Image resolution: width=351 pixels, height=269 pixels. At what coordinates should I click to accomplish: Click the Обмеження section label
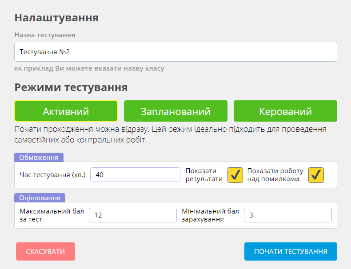coord(39,158)
